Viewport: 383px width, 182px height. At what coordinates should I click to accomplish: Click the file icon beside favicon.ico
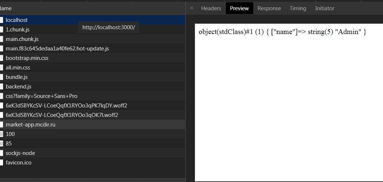pyautogui.click(x=1, y=163)
